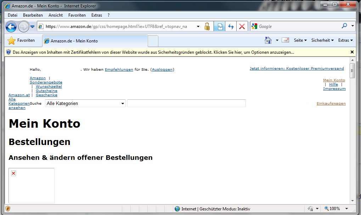Open the recent pages dropdown arrow
The width and height of the screenshot is (361, 215).
(x=33, y=27)
